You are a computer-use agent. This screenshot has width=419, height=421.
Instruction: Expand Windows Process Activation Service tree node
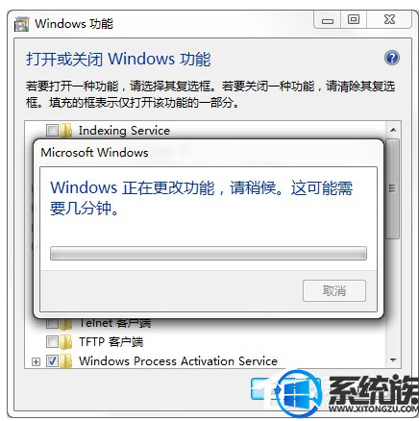pos(36,362)
